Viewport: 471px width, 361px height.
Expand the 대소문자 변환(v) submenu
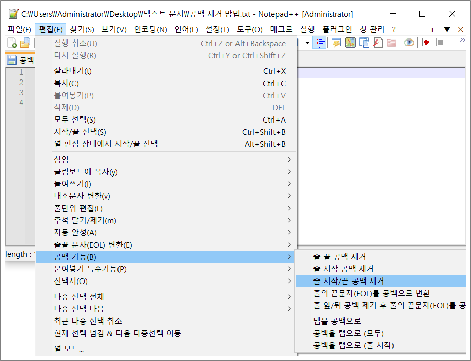166,196
